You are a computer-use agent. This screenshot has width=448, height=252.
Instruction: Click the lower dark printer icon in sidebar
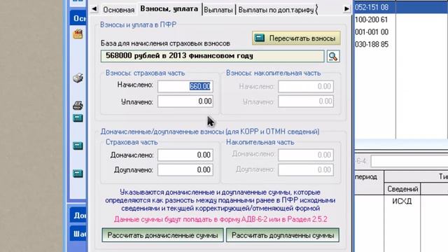click(78, 106)
